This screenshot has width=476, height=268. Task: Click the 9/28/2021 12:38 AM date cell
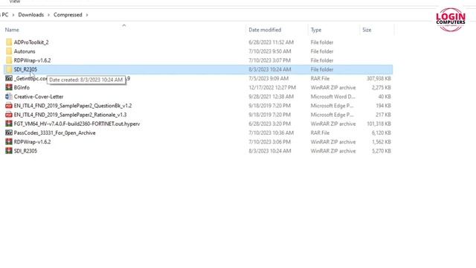pos(271,97)
